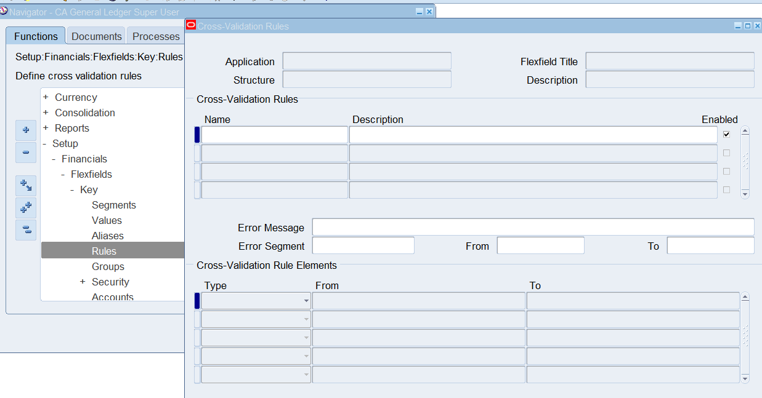Expand the Security node with its plus sign
The image size is (762, 398).
(83, 282)
